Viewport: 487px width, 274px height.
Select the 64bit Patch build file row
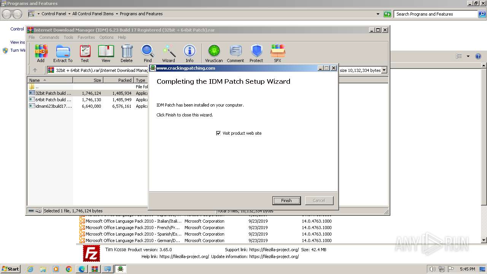[88, 100]
